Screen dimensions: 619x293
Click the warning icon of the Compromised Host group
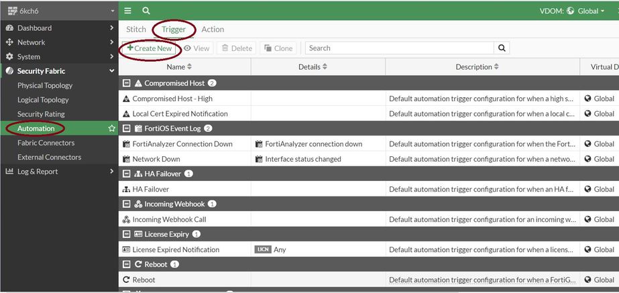138,83
